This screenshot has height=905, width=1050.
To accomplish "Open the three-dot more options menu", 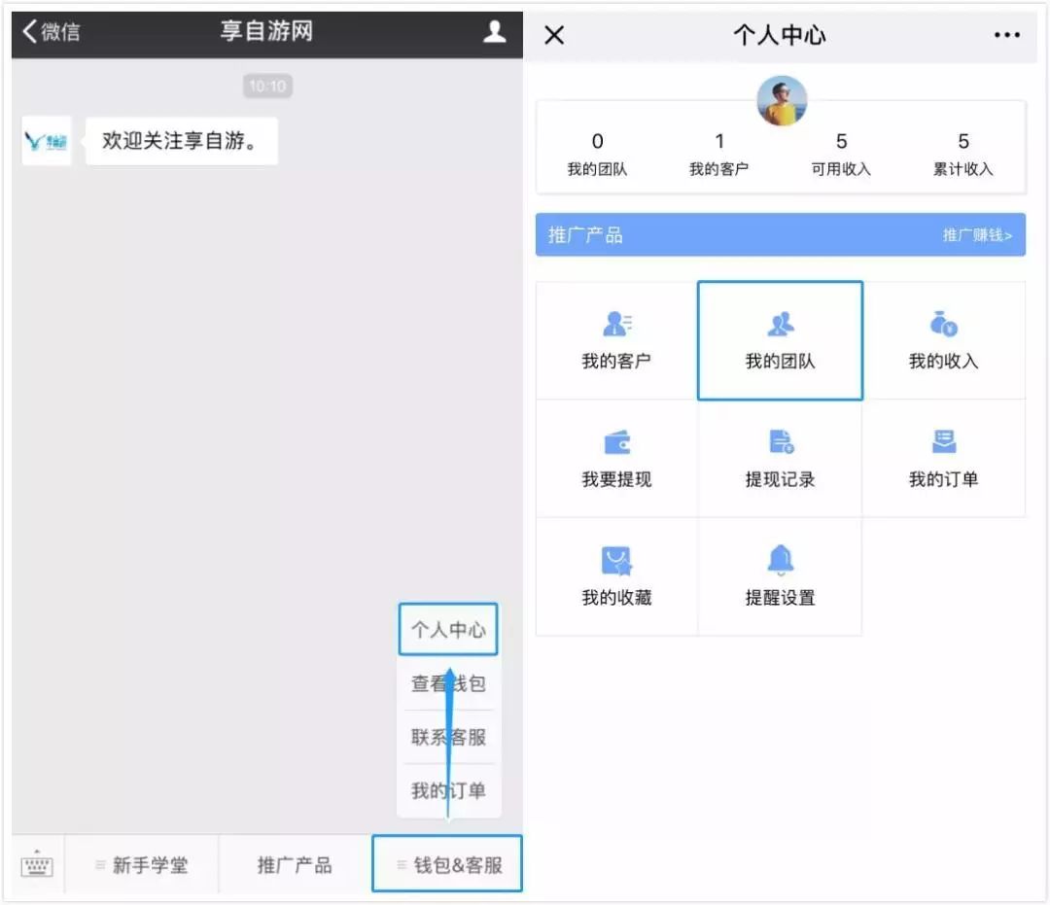I will tap(1007, 34).
